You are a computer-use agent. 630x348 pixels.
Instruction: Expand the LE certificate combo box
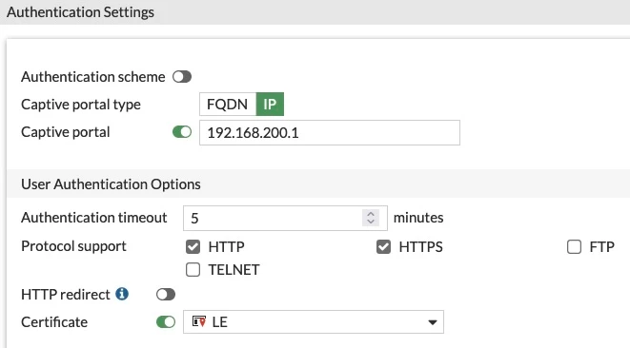point(314,321)
